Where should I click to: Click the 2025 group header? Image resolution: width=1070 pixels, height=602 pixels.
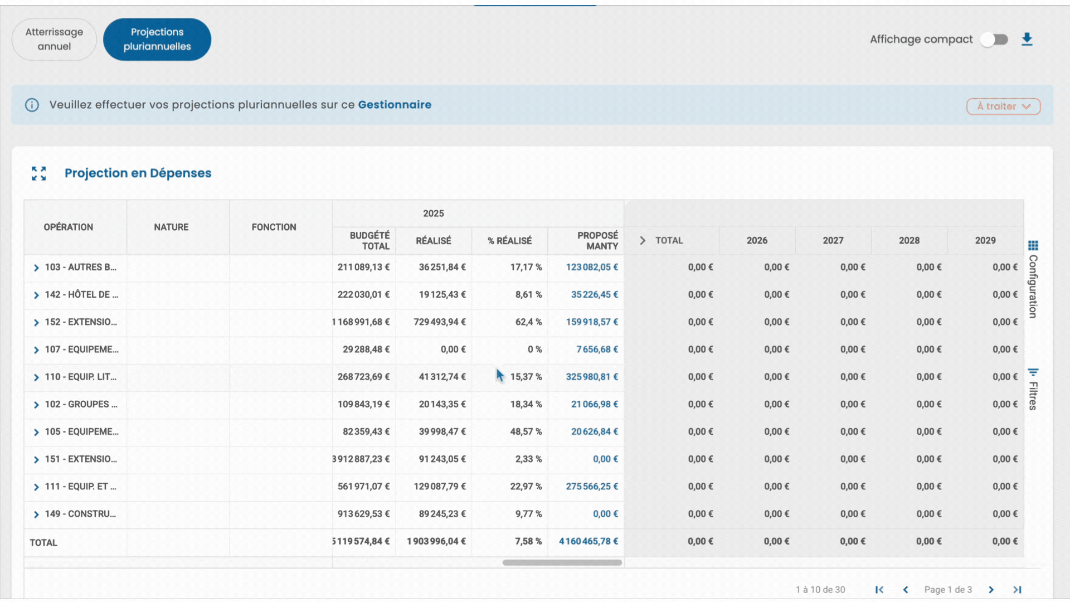pos(434,213)
